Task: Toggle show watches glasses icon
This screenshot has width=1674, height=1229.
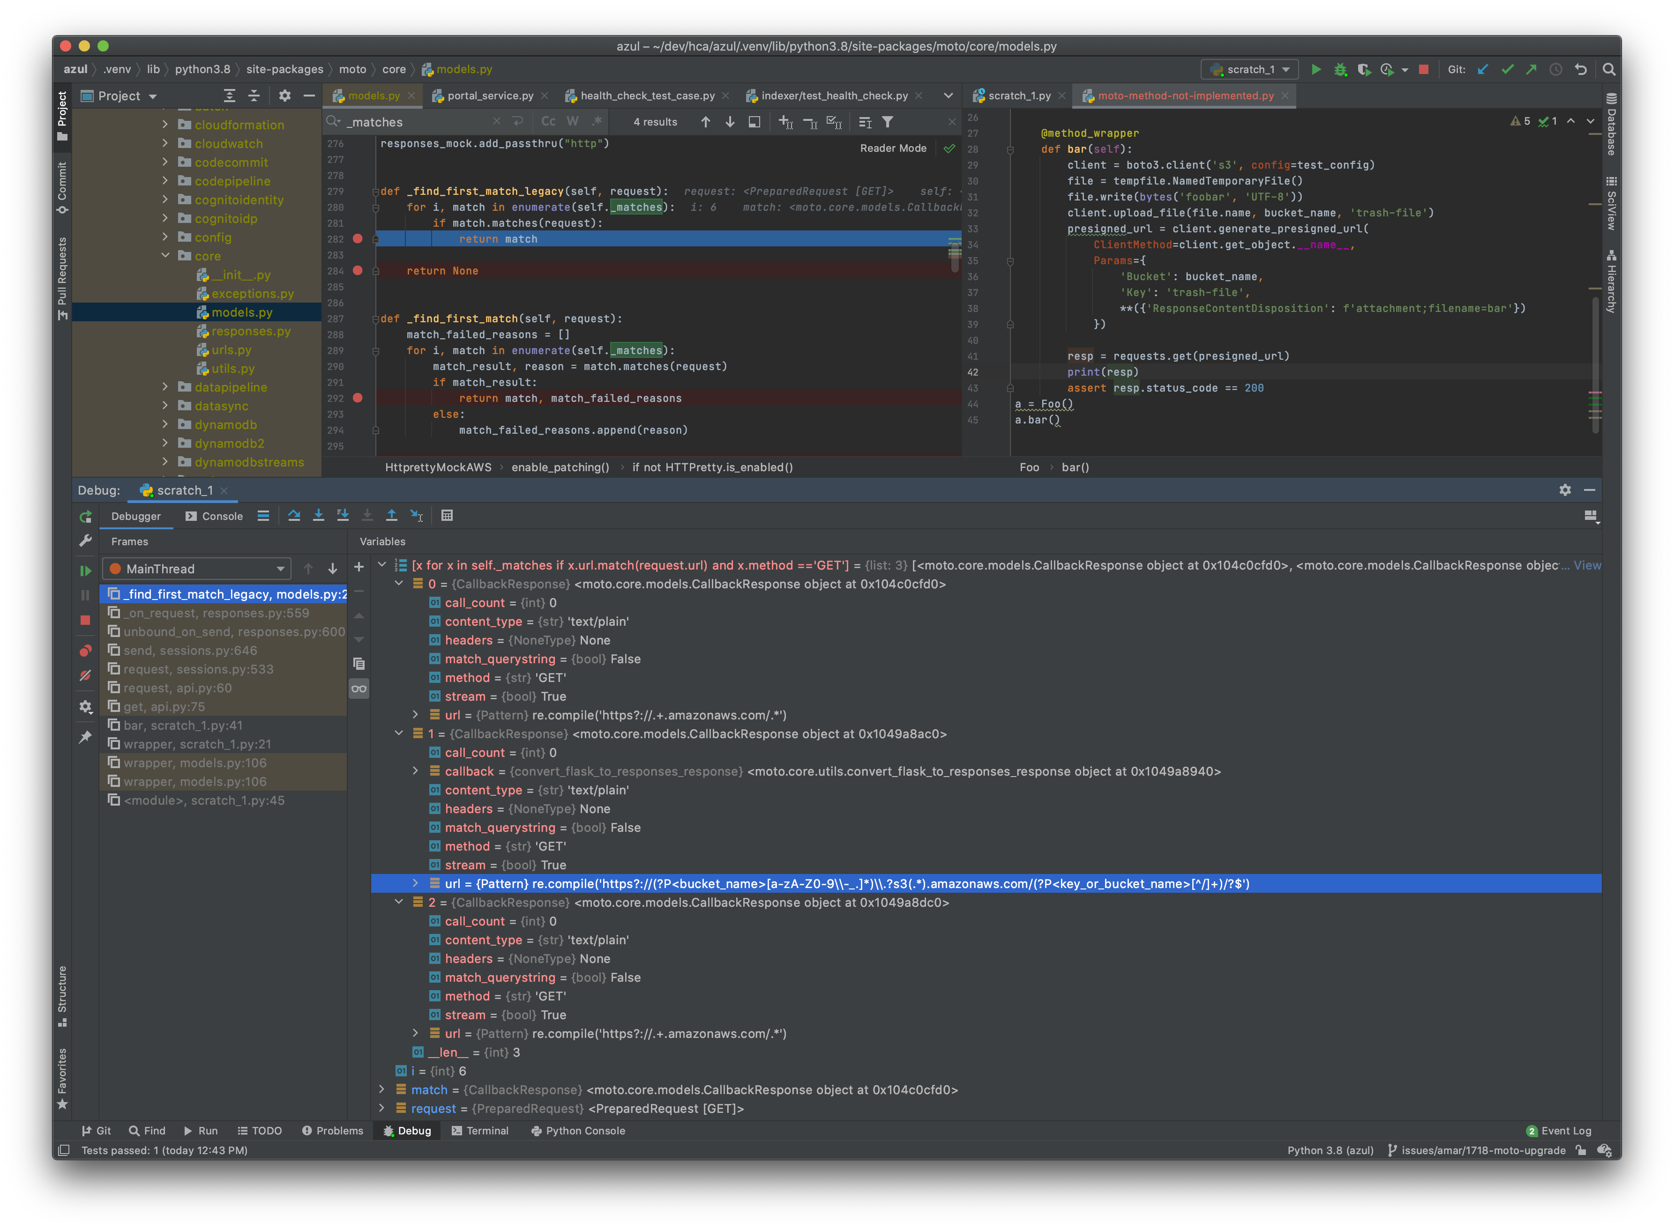Action: [359, 689]
